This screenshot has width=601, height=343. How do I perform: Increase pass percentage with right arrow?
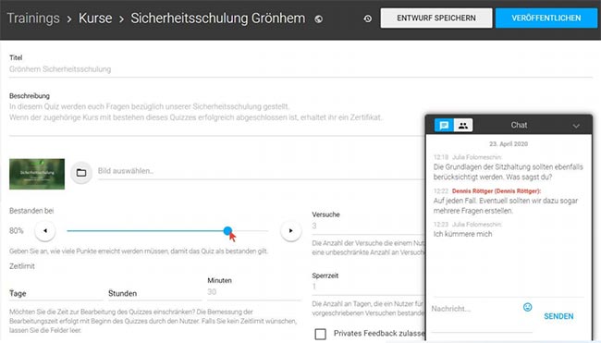click(290, 231)
